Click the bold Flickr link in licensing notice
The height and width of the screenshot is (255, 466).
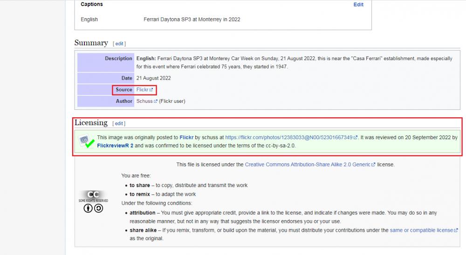pyautogui.click(x=186, y=137)
